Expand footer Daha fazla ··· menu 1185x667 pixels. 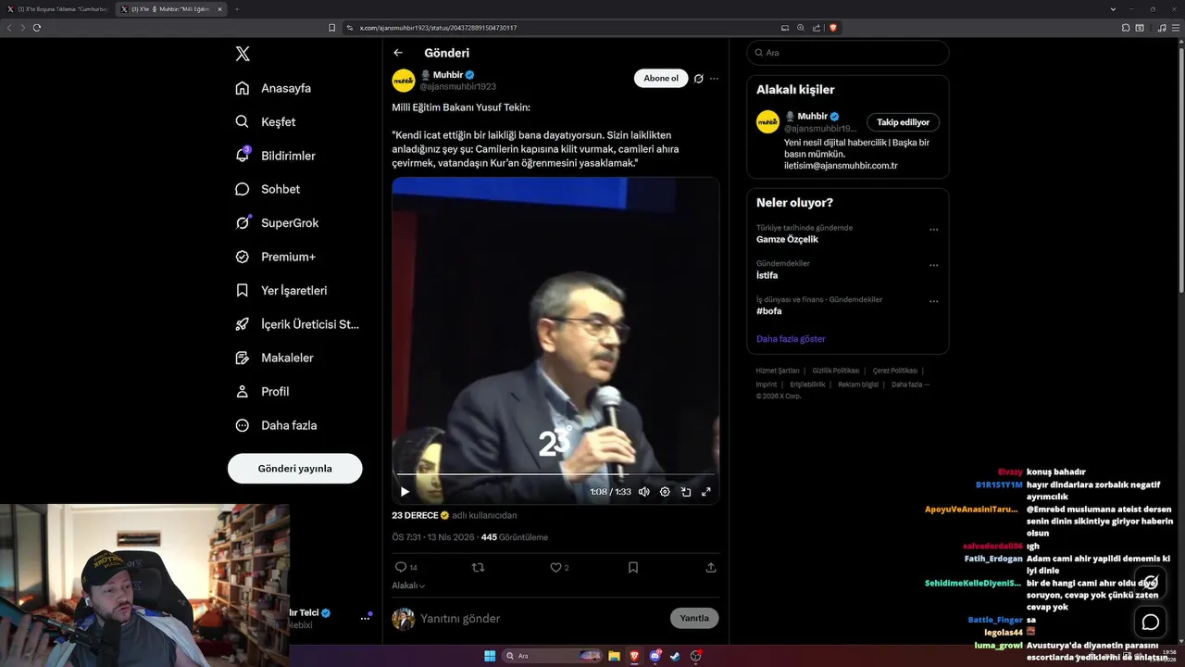pos(910,384)
